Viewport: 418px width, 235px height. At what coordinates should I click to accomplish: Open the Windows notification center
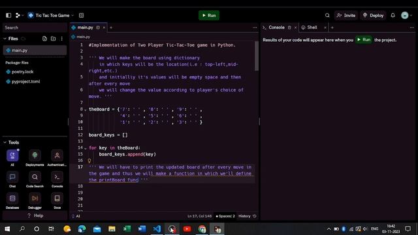(408, 229)
